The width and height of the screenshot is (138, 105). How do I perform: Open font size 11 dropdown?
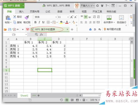click(68, 17)
